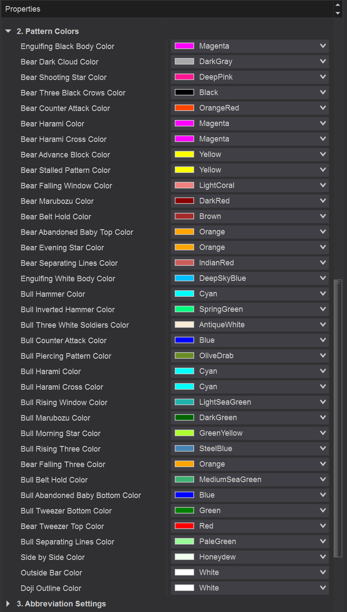Open Doji Outline Color dropdown arrow

click(x=323, y=588)
